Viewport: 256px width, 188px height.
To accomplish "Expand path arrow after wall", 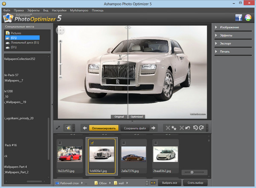I will 127,183.
